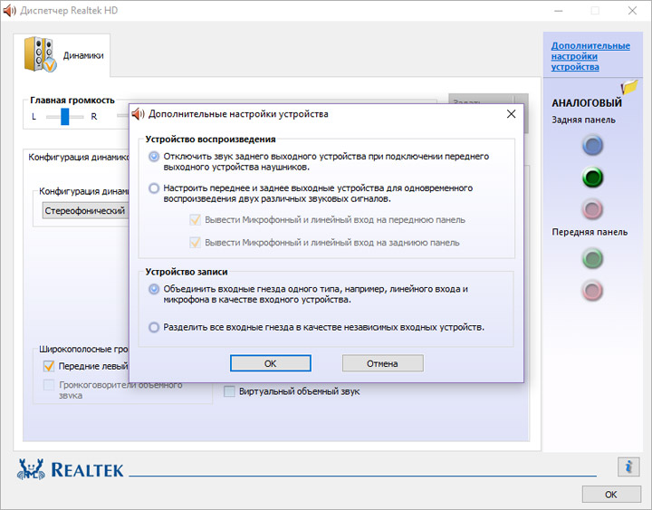
Task: Toggle mic and line-in to rear panel checkbox
Action: coord(195,242)
